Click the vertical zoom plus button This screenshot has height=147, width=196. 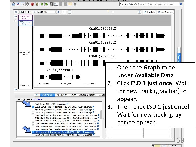tap(16, 90)
